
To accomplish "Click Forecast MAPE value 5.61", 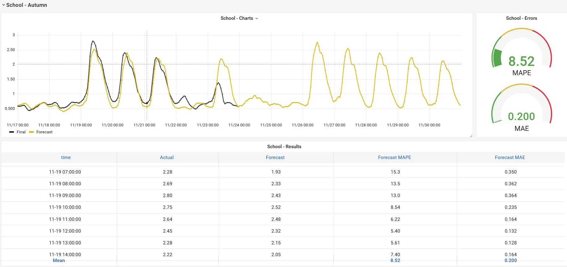I will coord(395,243).
